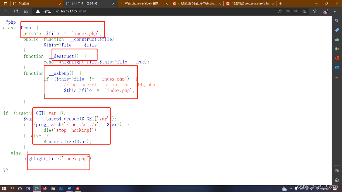Click the comment mentioning fl4g.php
The image size is (342, 192).
pos(110,85)
